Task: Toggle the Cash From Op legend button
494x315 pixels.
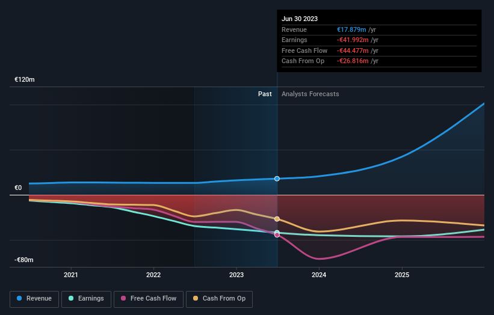Action: 219,299
